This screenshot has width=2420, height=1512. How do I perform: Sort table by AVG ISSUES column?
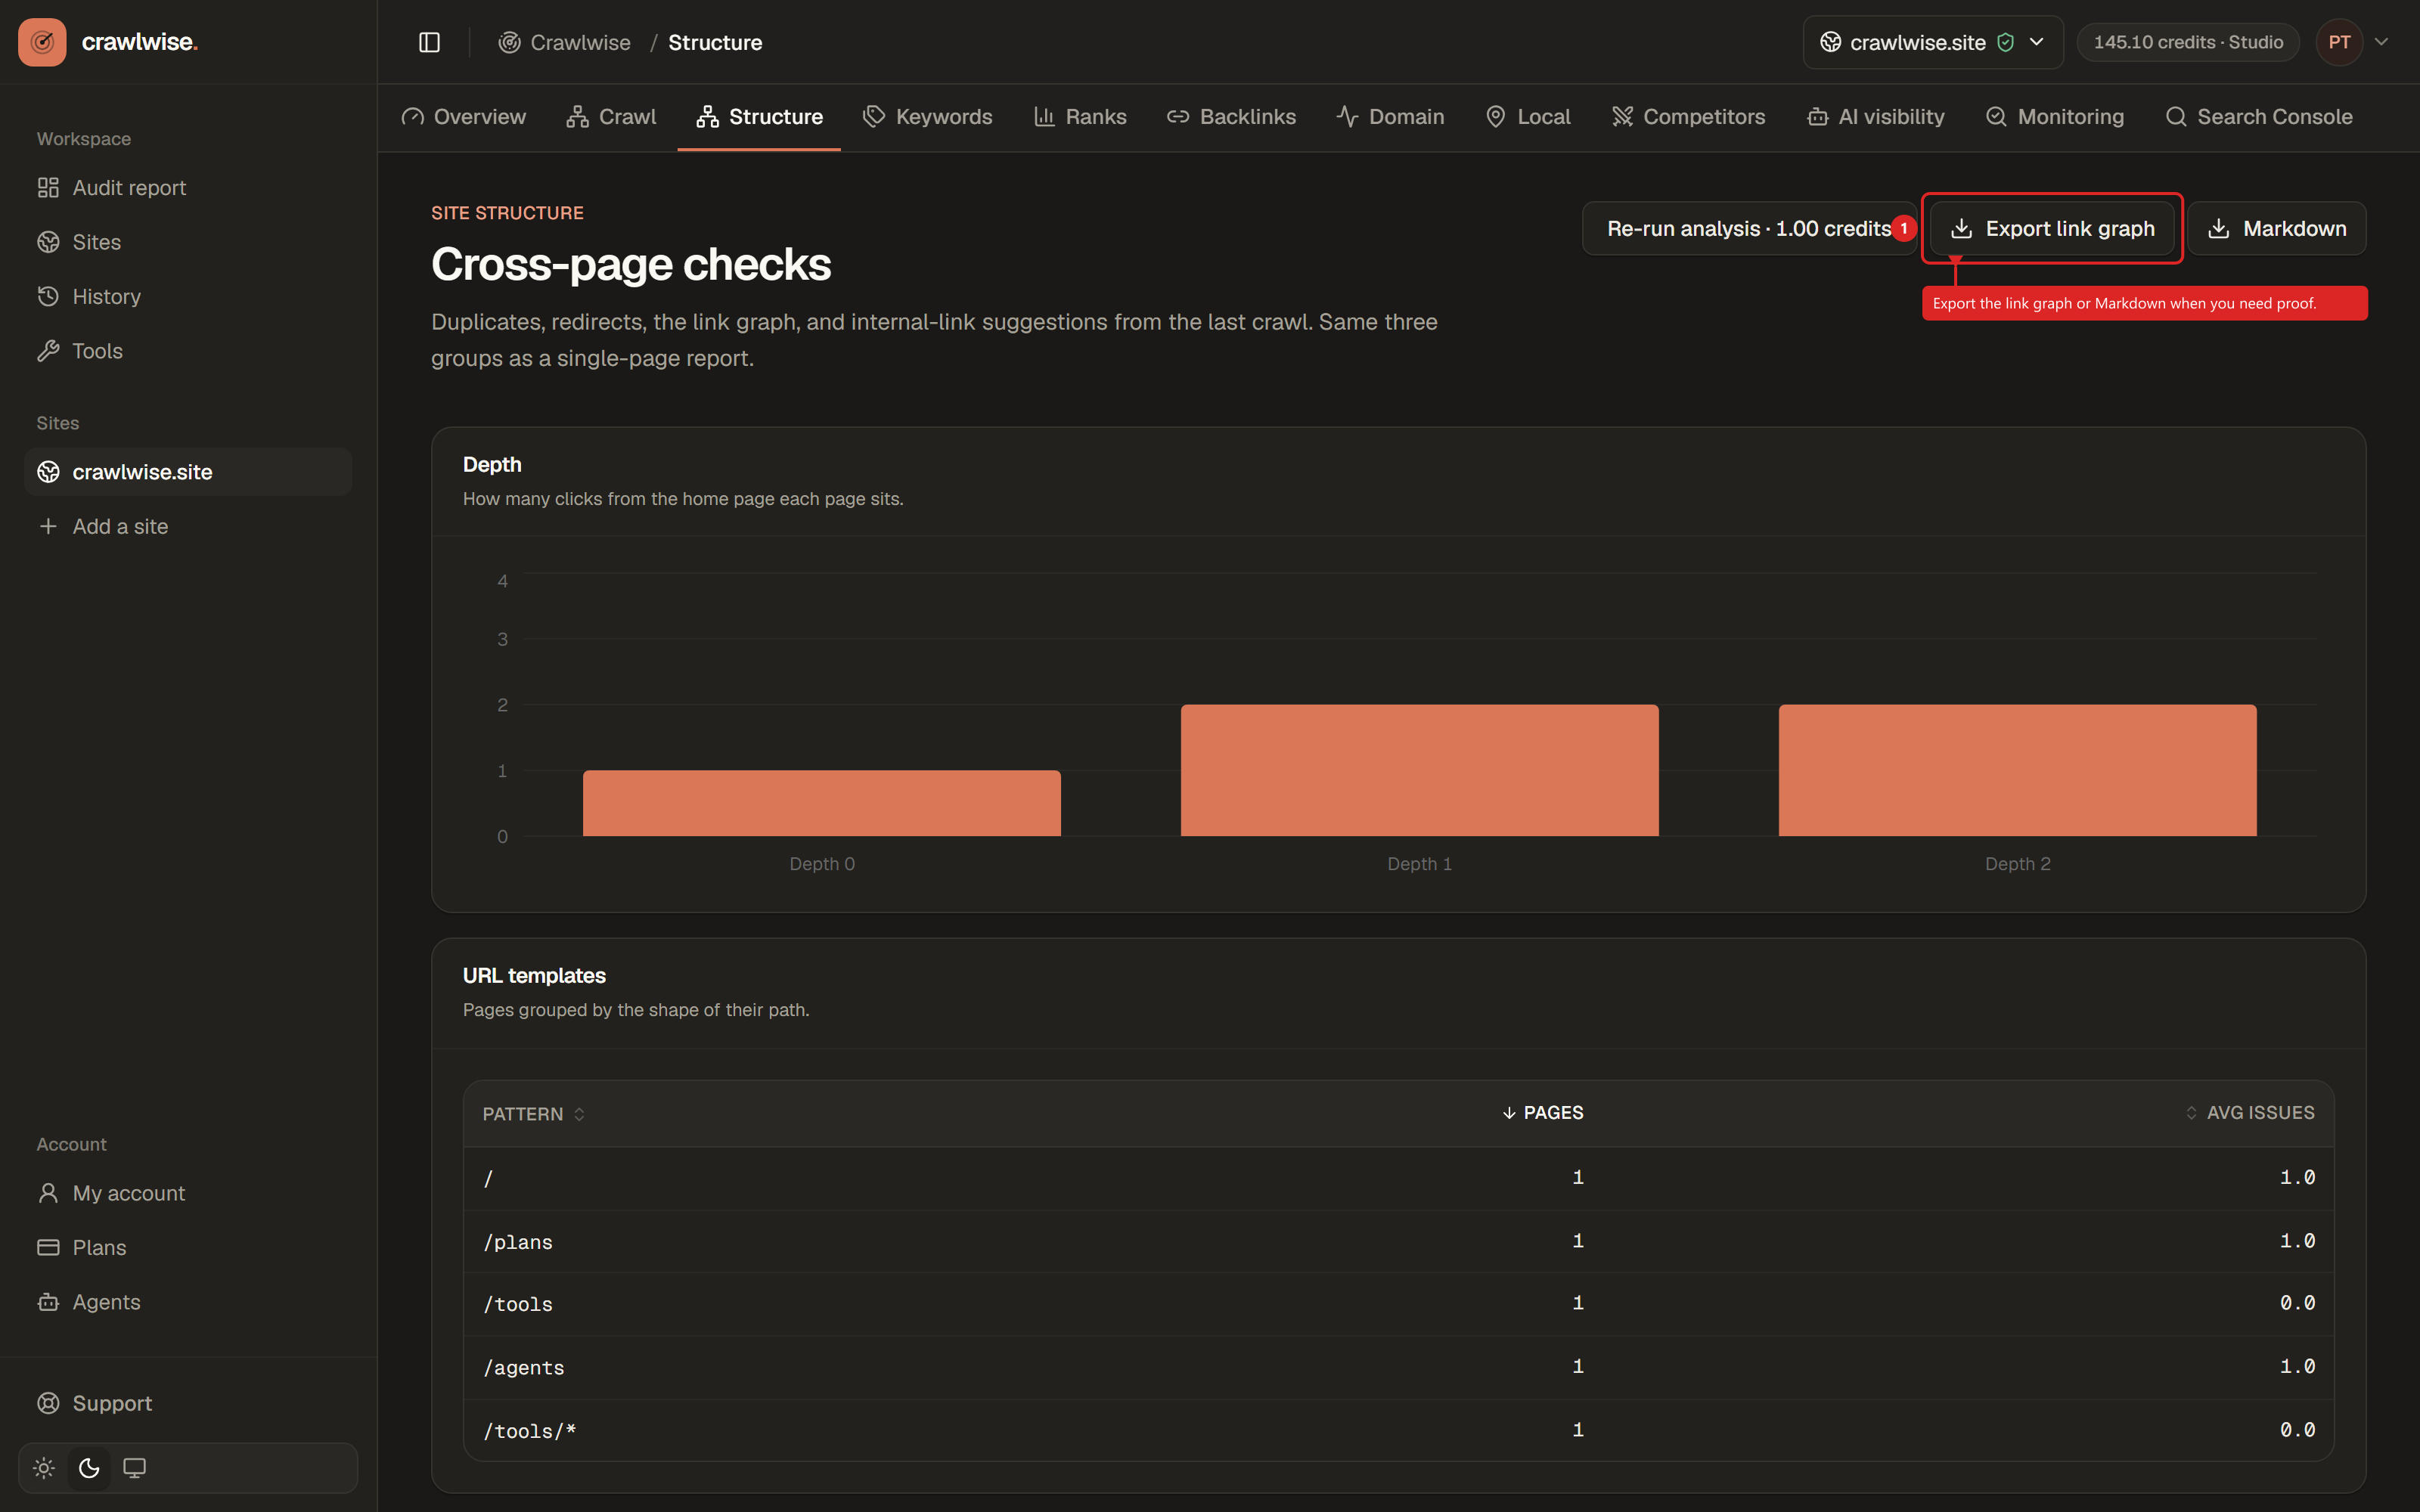coord(2250,1113)
